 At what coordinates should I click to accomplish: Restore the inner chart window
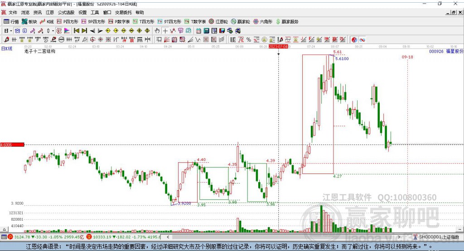click(454, 12)
